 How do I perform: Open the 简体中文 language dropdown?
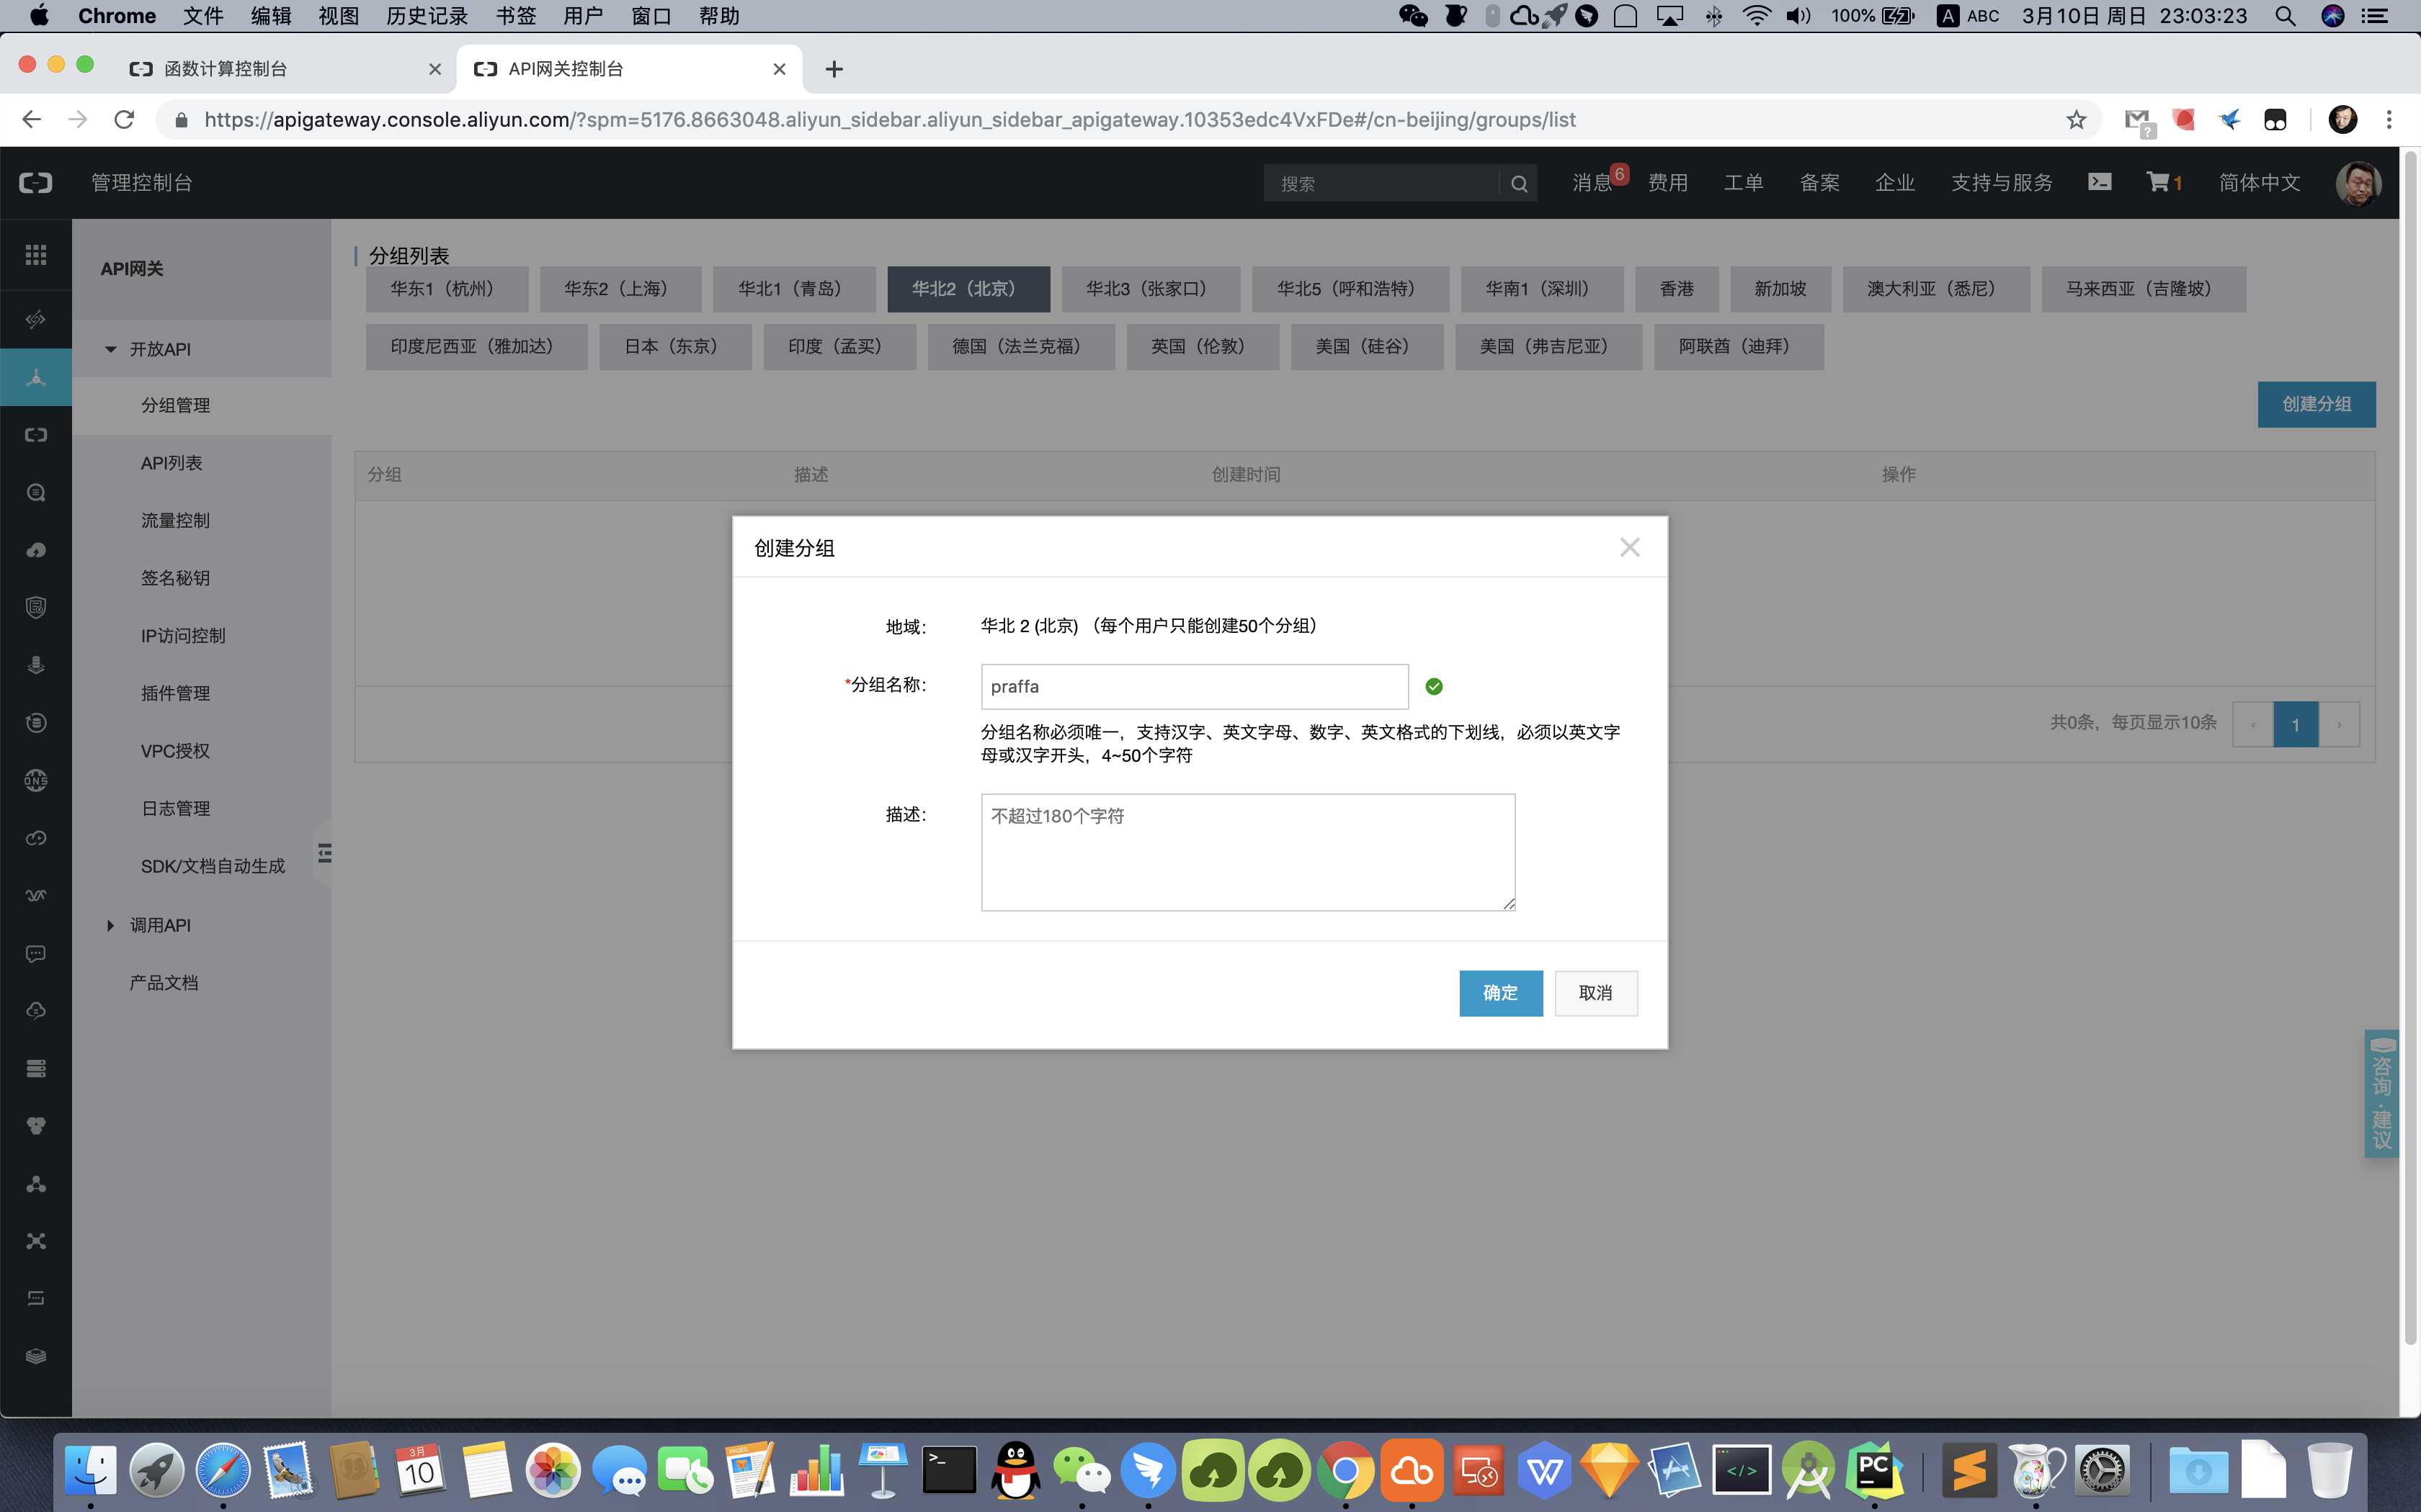[2259, 183]
